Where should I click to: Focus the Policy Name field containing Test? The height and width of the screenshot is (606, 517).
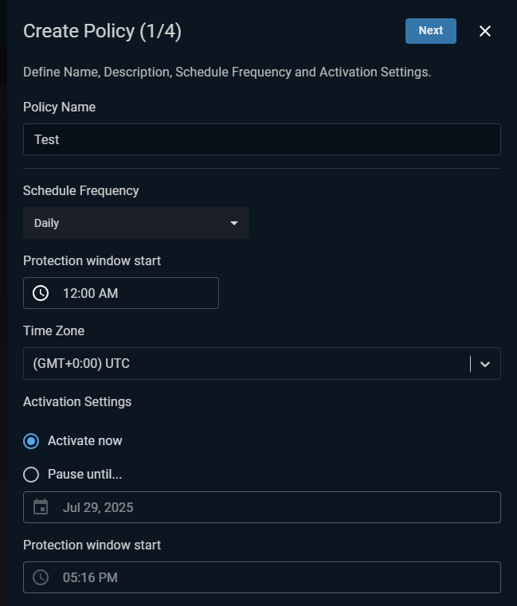[262, 139]
